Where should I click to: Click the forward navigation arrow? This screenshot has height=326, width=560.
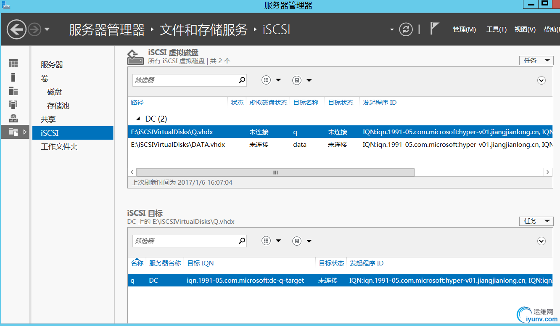[x=34, y=29]
